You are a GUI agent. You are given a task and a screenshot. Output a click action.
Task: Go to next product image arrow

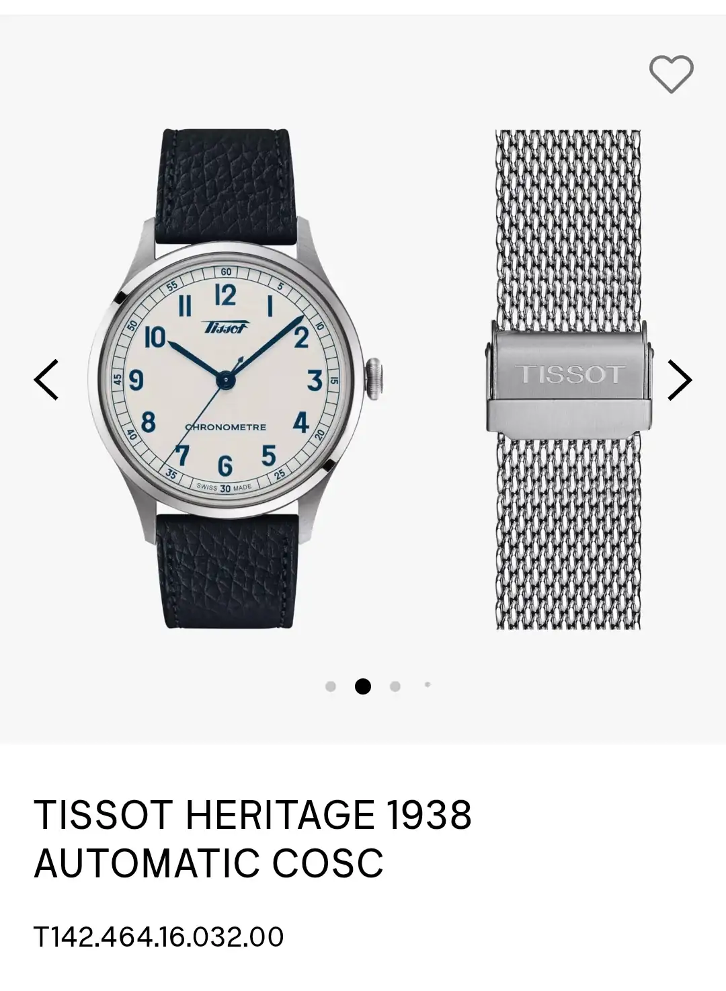(680, 380)
